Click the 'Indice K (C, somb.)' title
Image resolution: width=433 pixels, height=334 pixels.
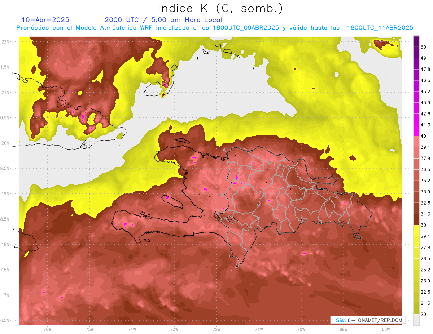click(220, 8)
